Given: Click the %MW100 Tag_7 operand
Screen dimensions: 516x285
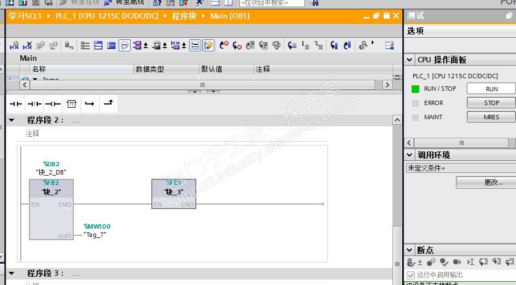Looking at the screenshot, I should (x=97, y=231).
